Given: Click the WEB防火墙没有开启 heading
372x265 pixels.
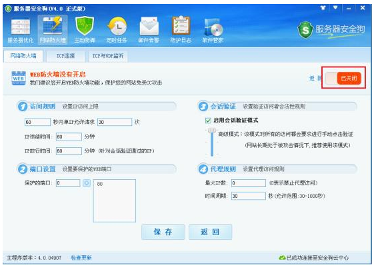Looking at the screenshot, I should click(x=57, y=75).
